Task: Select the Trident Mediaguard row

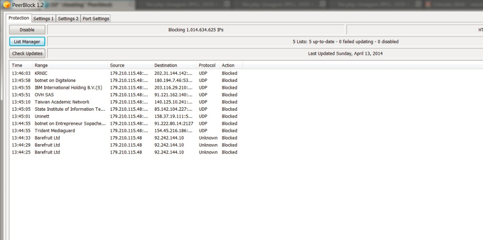Action: 126,130
